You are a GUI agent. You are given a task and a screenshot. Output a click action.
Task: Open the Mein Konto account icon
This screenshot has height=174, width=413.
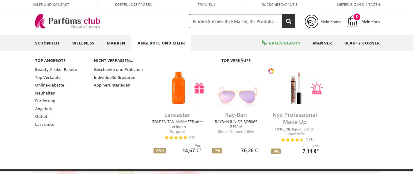point(311,21)
